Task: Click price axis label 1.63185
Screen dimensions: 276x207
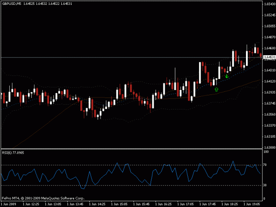Action: click(270, 137)
